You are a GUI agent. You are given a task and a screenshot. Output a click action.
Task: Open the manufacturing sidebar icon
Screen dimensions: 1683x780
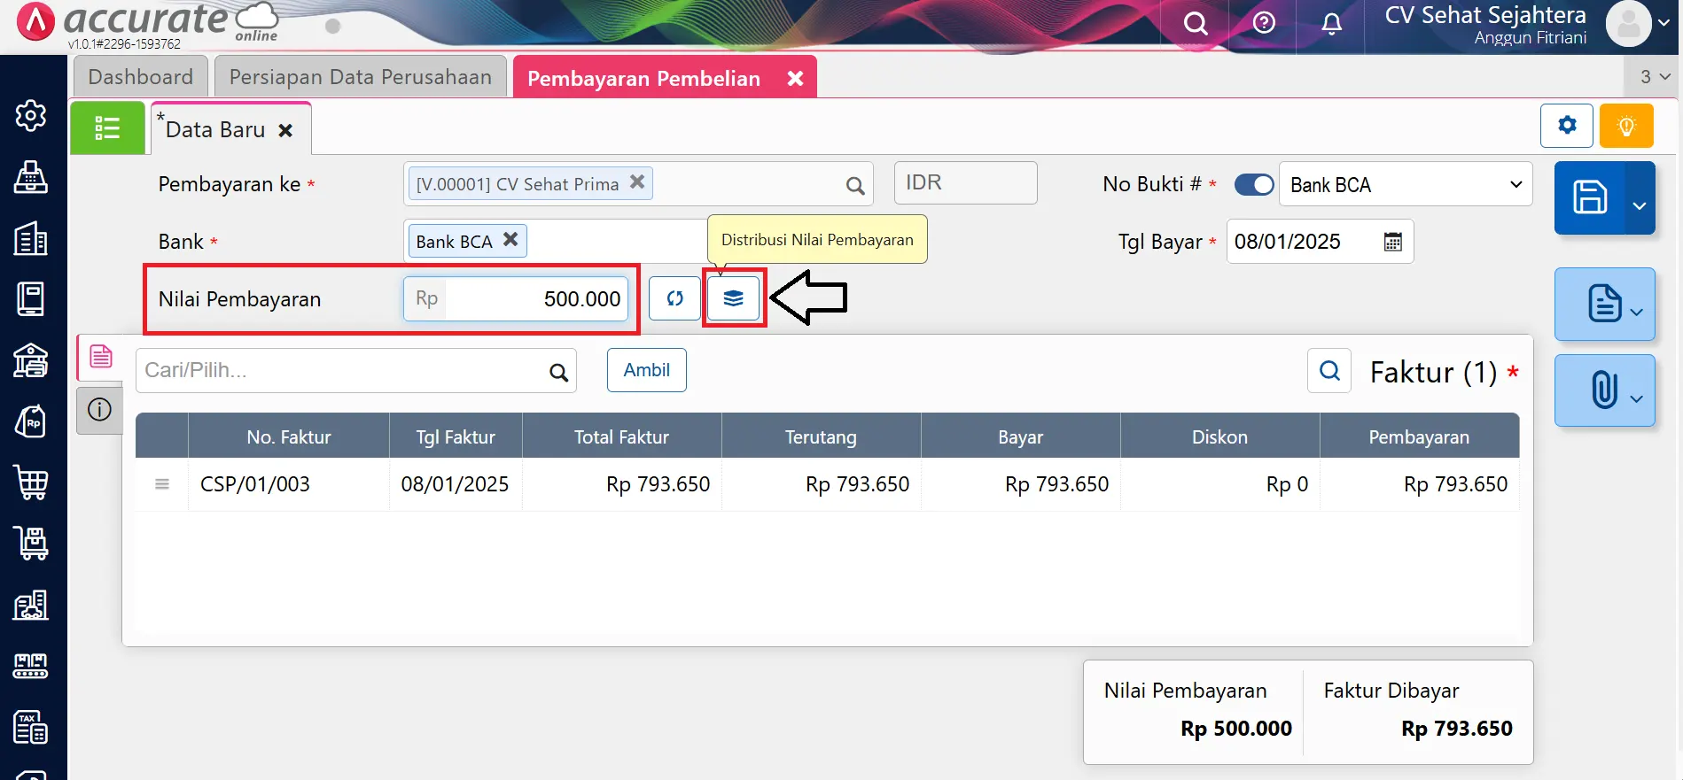(31, 666)
